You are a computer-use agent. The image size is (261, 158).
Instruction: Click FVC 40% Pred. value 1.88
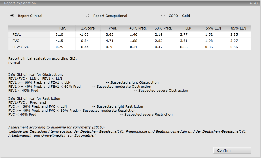pyautogui.click(x=134, y=41)
